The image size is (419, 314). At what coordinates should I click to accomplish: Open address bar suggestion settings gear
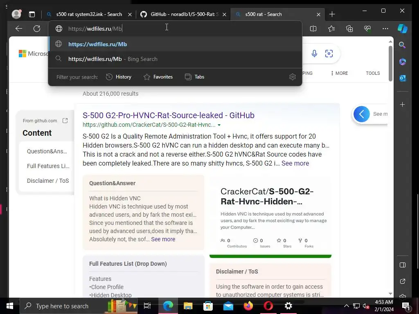pyautogui.click(x=293, y=77)
